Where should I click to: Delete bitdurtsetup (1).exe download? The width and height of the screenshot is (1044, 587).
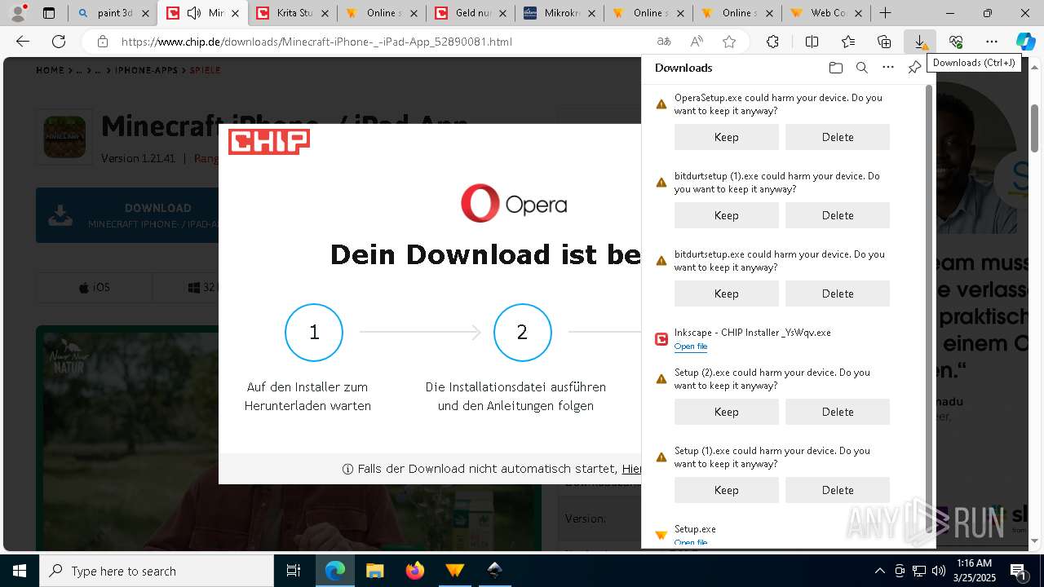point(838,215)
